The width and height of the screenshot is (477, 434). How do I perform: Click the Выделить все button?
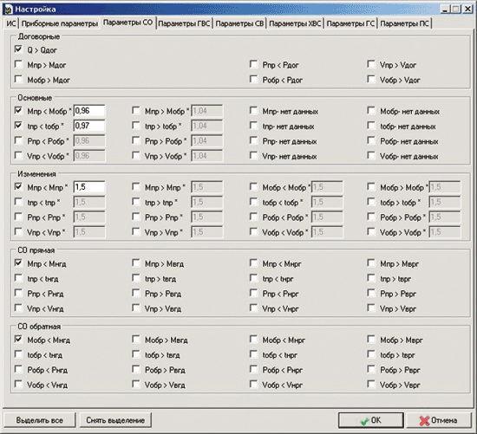[x=40, y=420]
